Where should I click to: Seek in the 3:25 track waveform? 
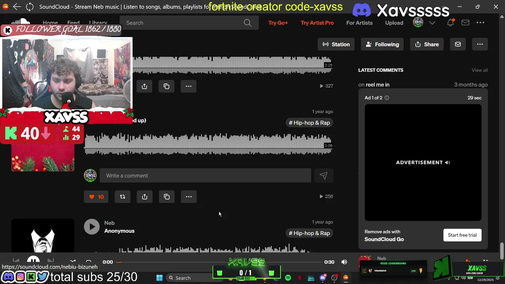pyautogui.click(x=232, y=65)
